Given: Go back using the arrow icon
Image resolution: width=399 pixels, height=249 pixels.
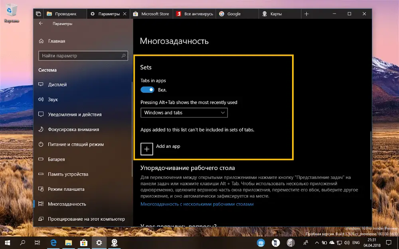Looking at the screenshot, I should click(x=41, y=24).
